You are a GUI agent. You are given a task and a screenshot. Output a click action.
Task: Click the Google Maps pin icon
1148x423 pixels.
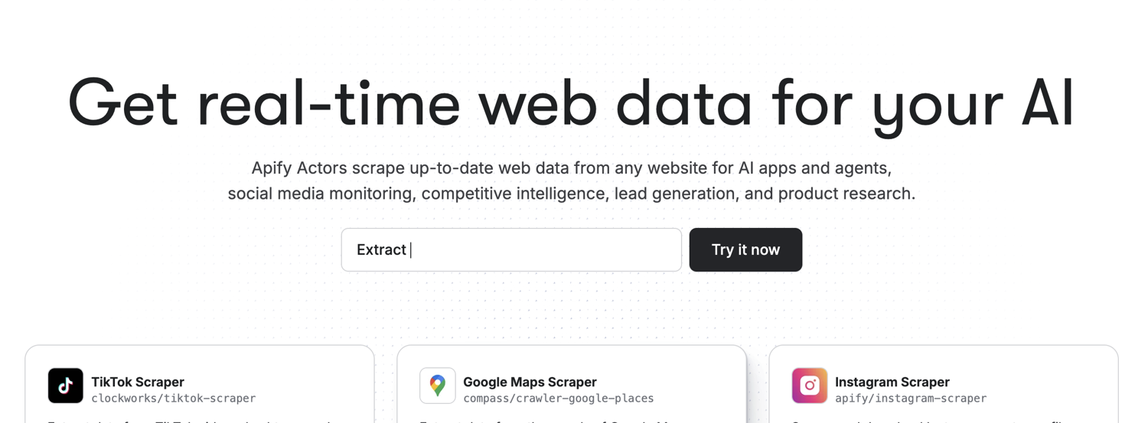(x=438, y=386)
